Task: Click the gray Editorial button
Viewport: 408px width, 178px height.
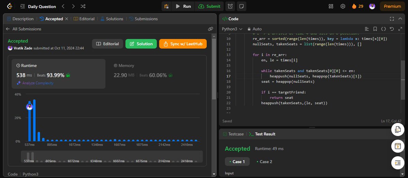Action: (107, 44)
